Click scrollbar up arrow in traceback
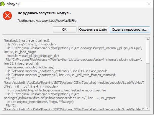 point(148,39)
